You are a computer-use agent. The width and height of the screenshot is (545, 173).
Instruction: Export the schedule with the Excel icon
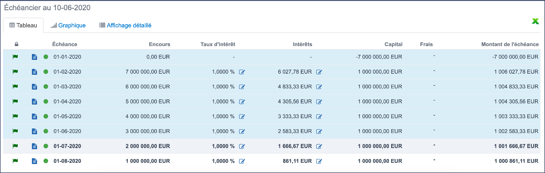[535, 22]
